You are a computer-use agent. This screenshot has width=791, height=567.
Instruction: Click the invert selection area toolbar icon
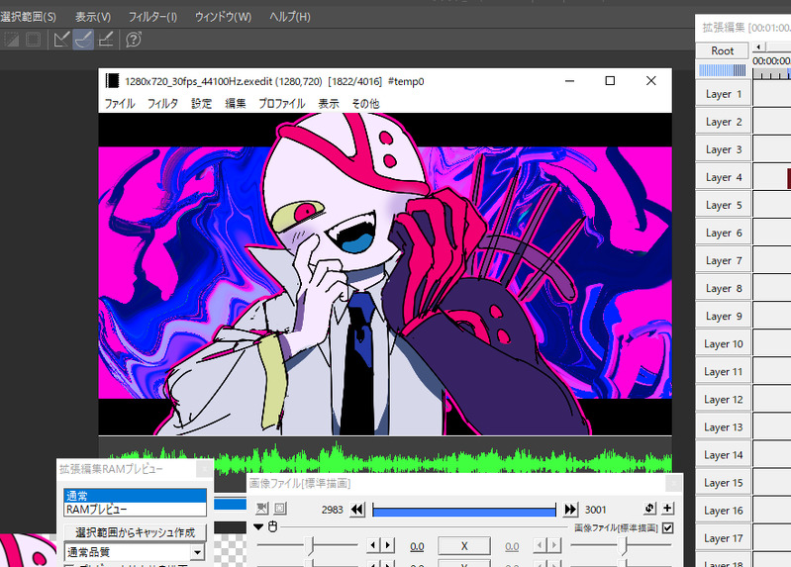pos(11,40)
